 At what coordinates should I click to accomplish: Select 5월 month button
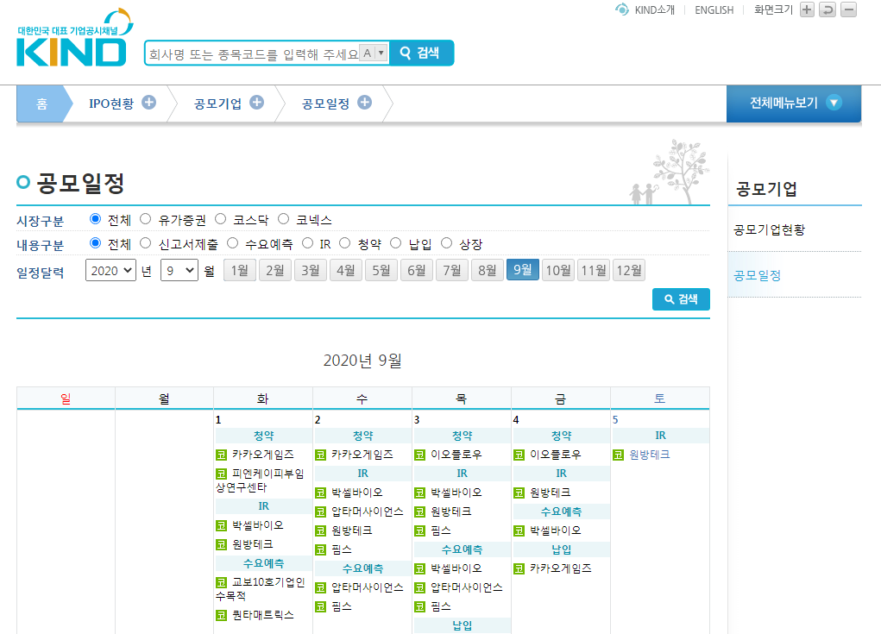(x=381, y=270)
